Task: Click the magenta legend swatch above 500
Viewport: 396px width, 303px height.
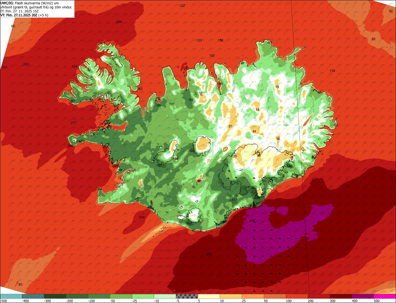Action: (385, 296)
